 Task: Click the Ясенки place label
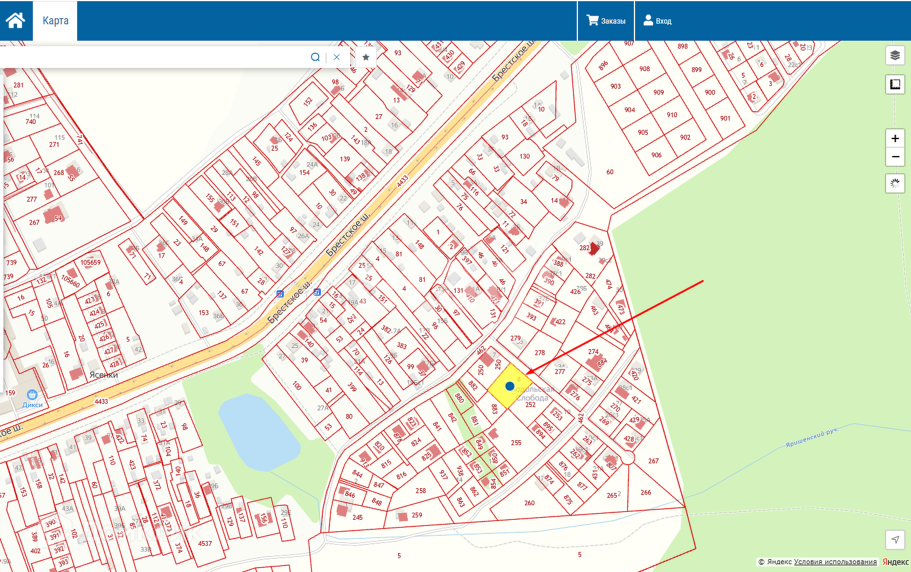point(103,375)
